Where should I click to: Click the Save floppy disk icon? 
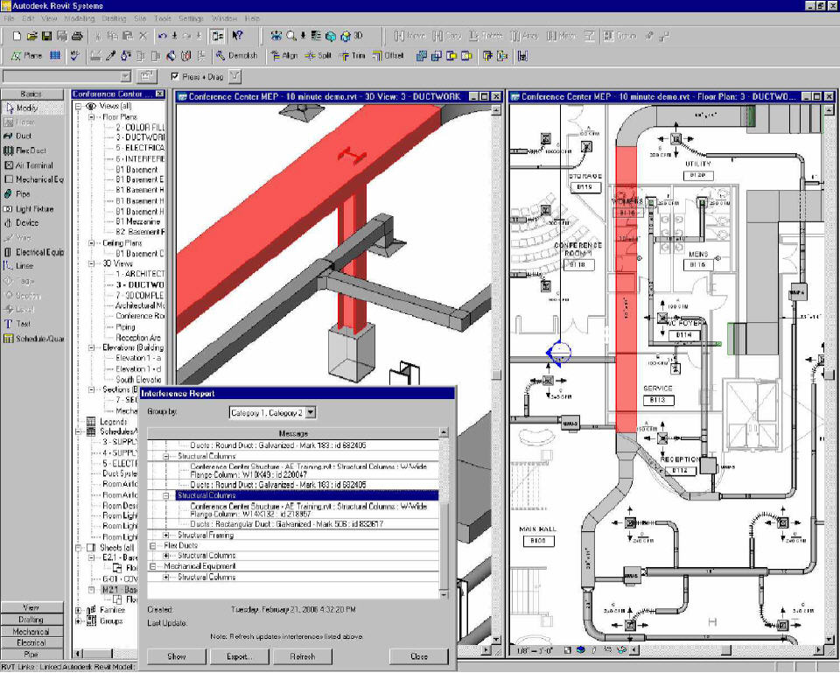click(x=46, y=36)
